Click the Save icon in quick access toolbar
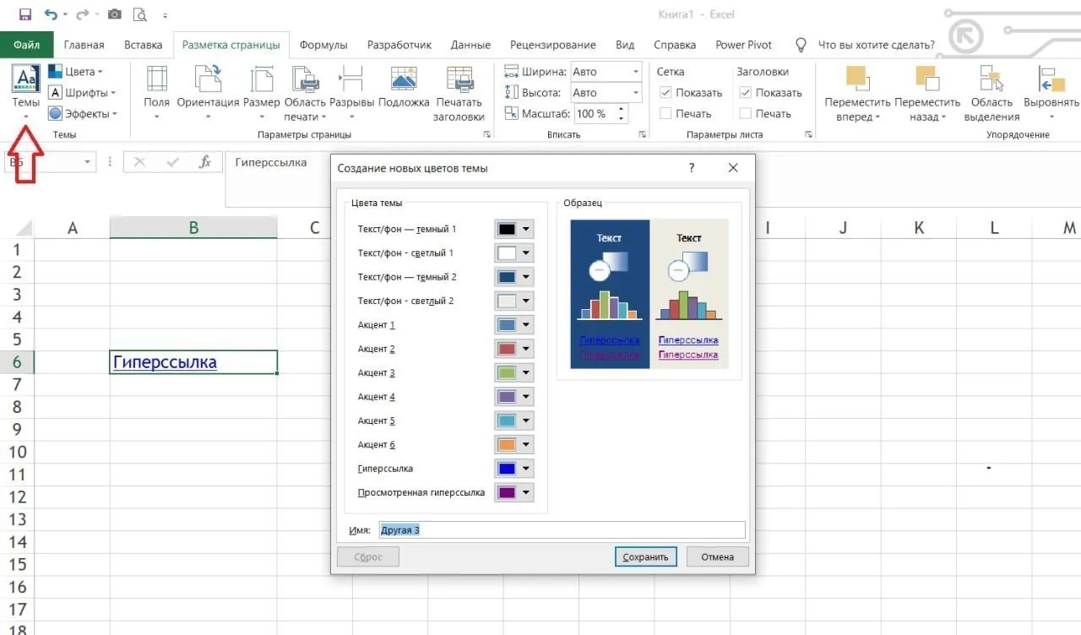The image size is (1081, 635). click(x=24, y=14)
